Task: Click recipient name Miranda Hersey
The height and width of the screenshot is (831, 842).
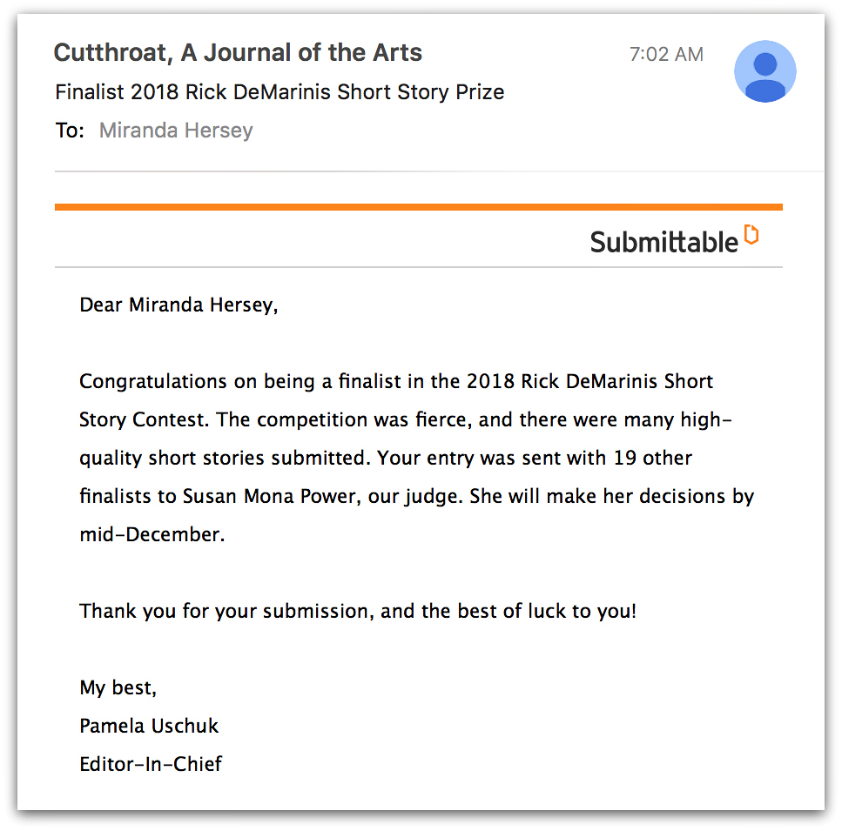Action: (175, 131)
